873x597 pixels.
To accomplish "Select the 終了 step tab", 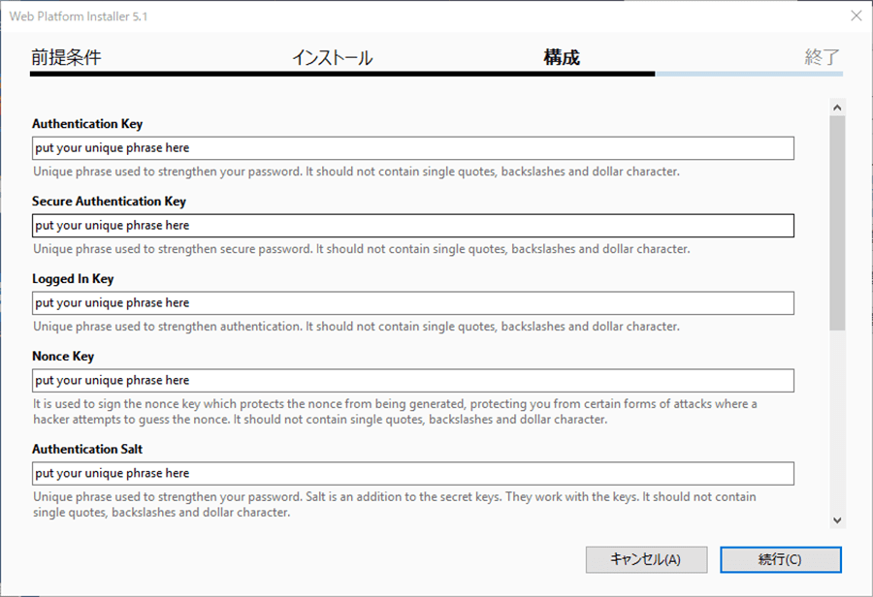I will coord(823,57).
